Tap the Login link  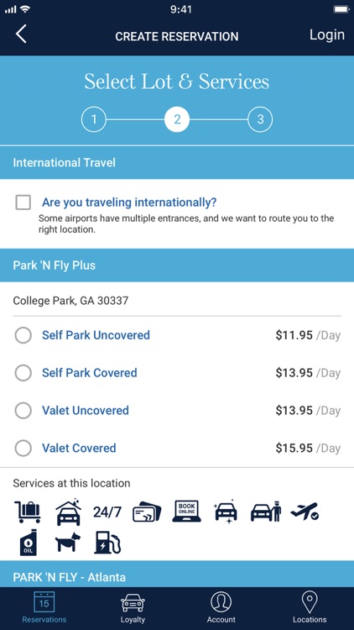(327, 35)
